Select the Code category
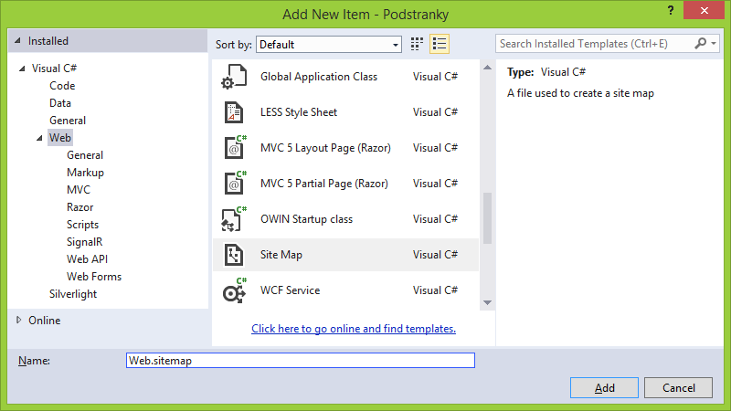The width and height of the screenshot is (731, 411). click(x=62, y=86)
